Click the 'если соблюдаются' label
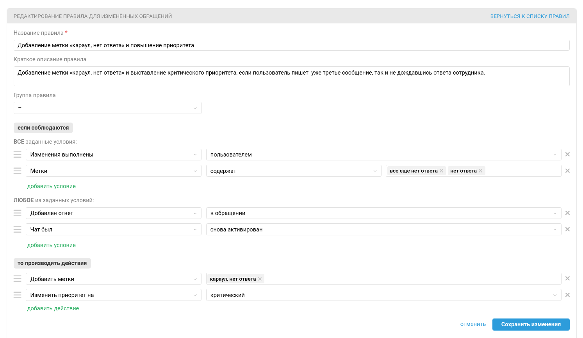Viewport: 583px width, 338px height. coord(43,128)
